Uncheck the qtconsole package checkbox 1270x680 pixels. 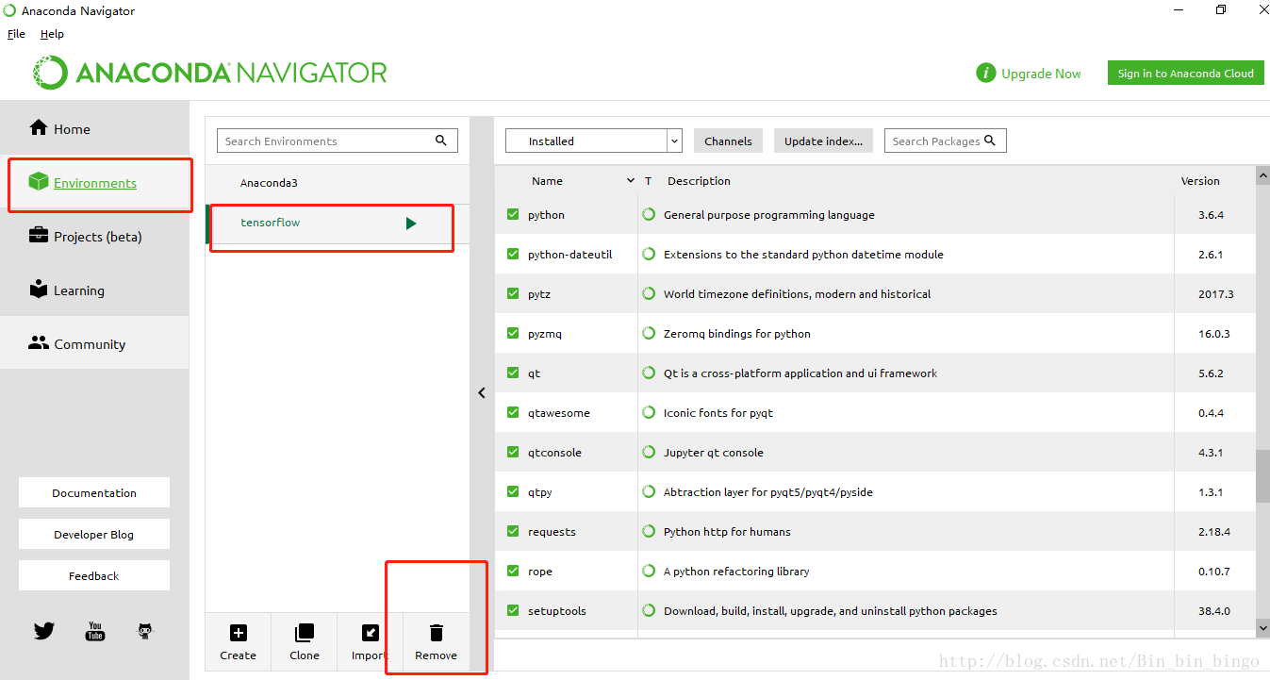coord(513,452)
